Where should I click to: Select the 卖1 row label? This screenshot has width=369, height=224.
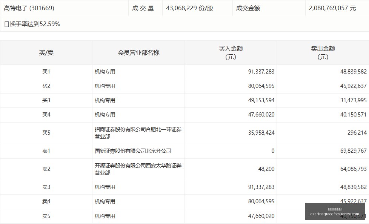46,151
